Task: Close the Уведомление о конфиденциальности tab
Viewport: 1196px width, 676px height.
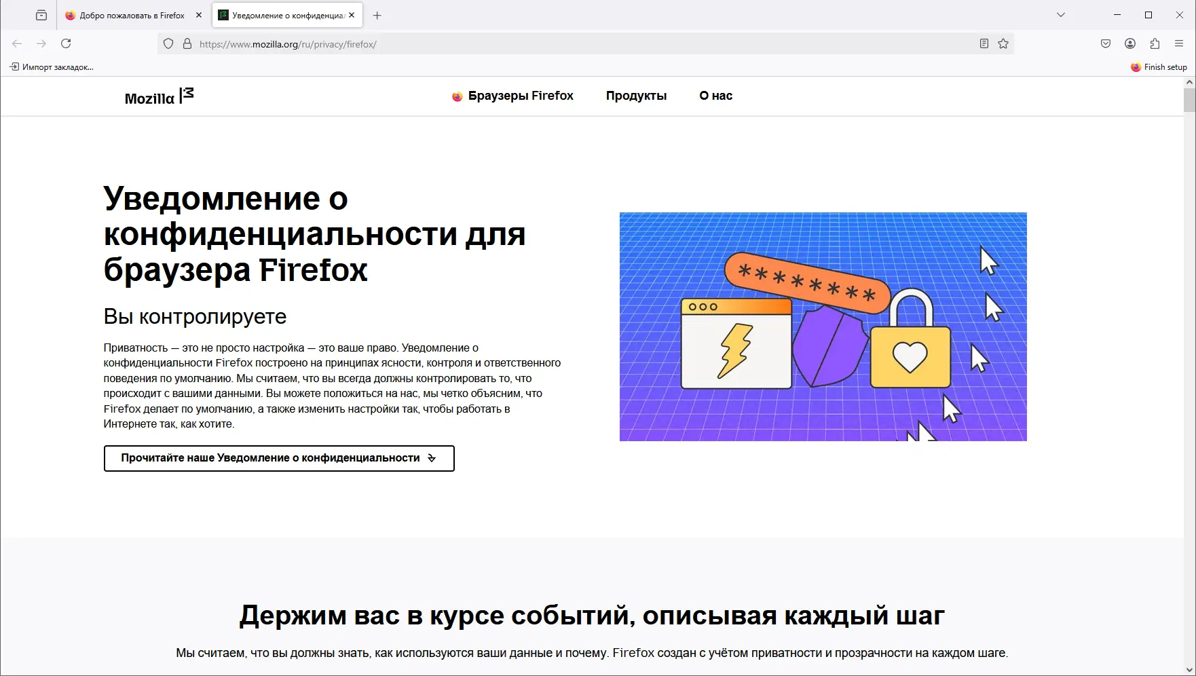Action: (x=352, y=15)
